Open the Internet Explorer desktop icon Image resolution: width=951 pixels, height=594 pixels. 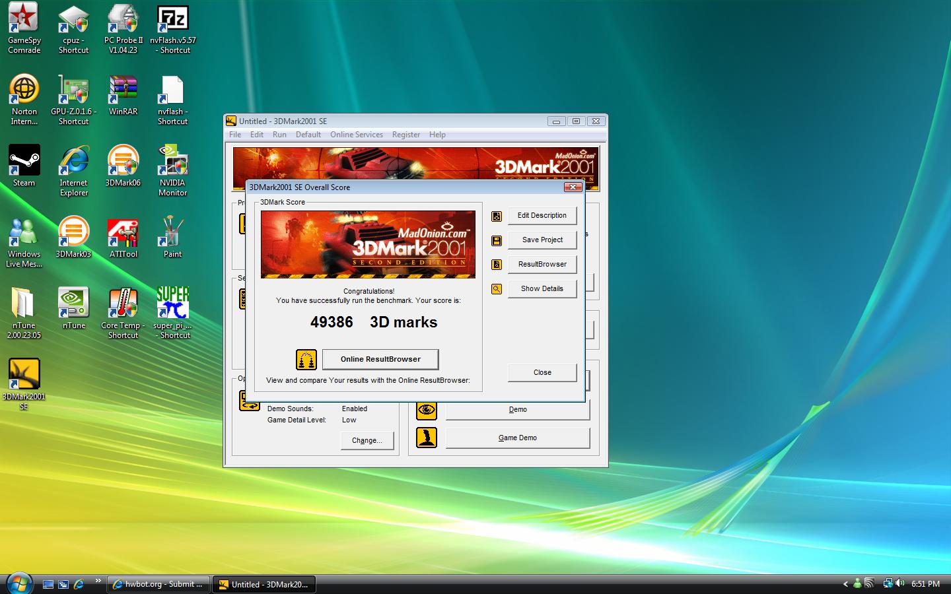[73, 170]
